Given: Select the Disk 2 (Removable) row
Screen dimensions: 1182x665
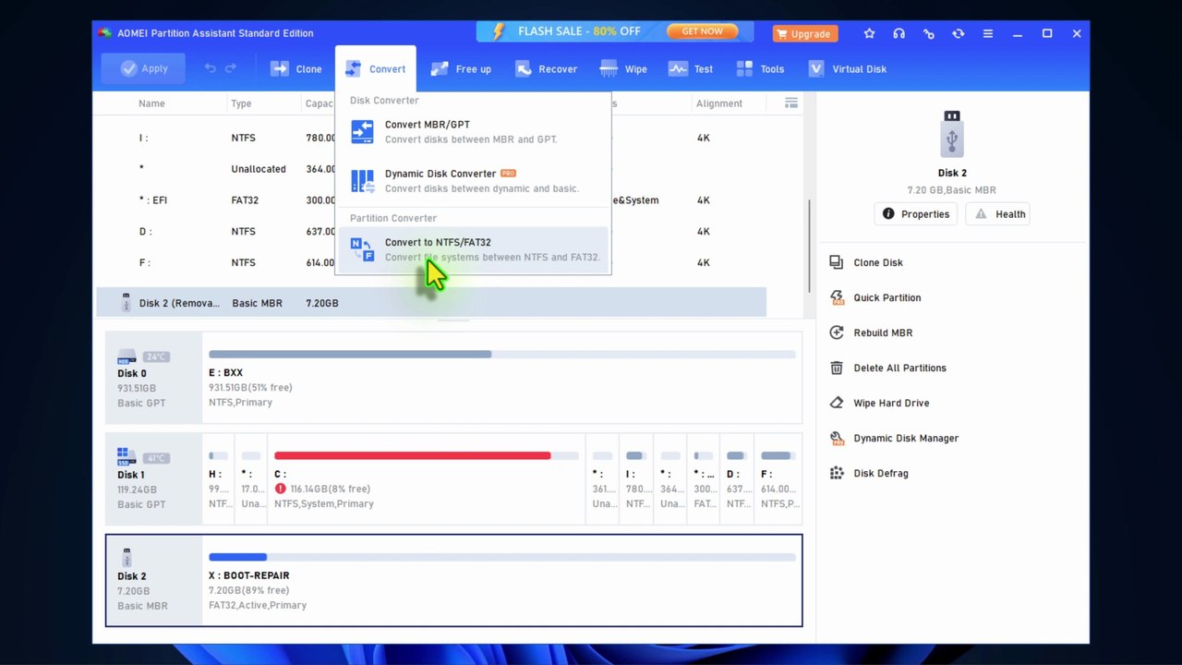Looking at the screenshot, I should [430, 303].
